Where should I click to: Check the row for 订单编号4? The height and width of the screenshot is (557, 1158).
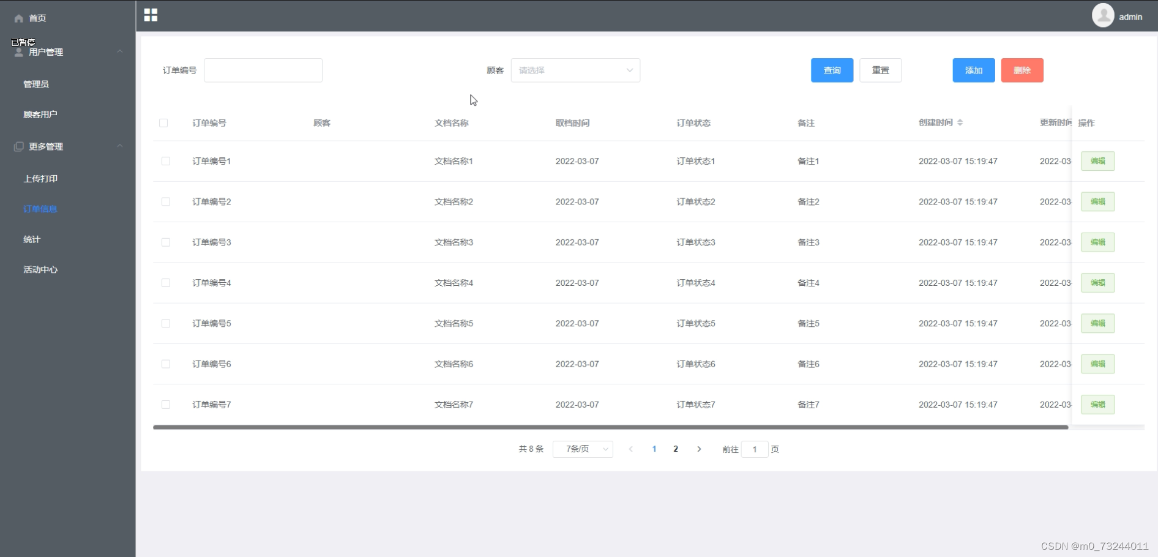tap(166, 283)
